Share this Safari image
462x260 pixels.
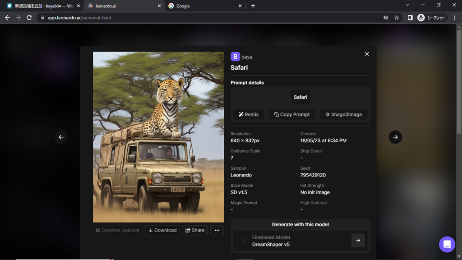[195, 230]
